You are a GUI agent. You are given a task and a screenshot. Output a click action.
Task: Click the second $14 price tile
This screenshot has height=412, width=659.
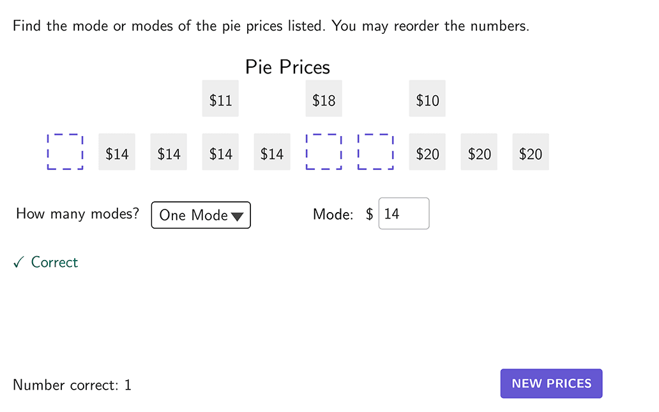(x=169, y=151)
